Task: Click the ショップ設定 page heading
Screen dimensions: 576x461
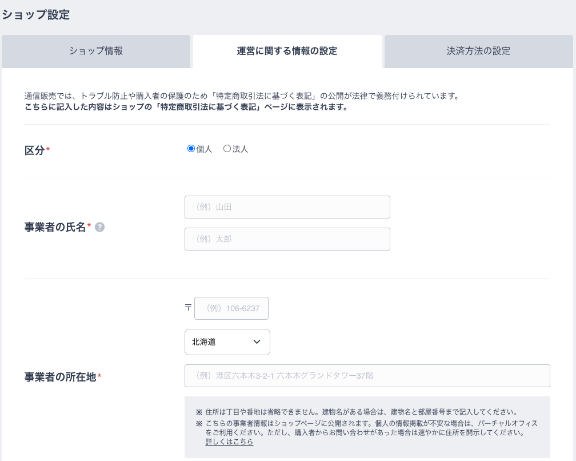Action: point(35,15)
